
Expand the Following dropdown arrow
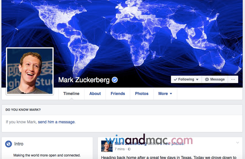(197, 80)
